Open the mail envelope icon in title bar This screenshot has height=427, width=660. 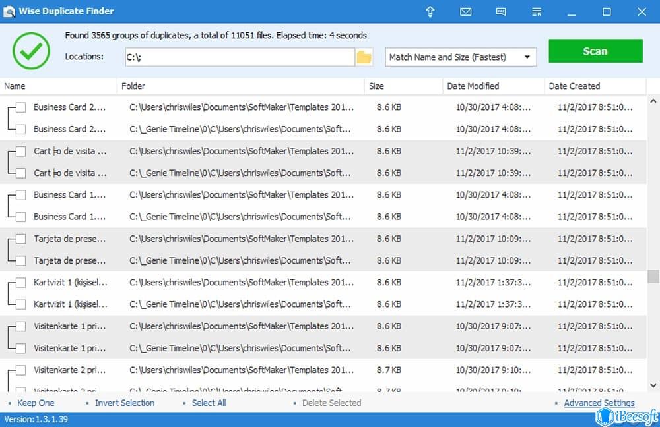(465, 12)
